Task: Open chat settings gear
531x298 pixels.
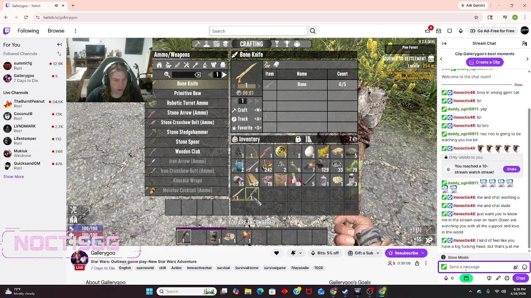Action: tap(507, 278)
